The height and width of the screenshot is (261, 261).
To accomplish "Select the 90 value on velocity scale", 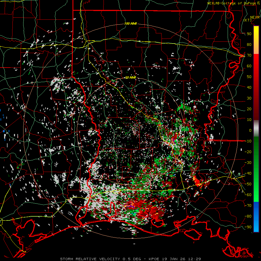I will pyautogui.click(x=249, y=34).
